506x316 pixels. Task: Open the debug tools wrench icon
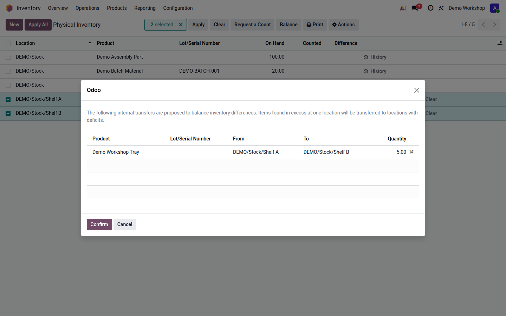441,8
